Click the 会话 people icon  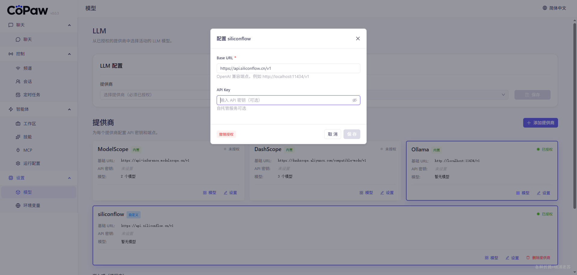[18, 82]
